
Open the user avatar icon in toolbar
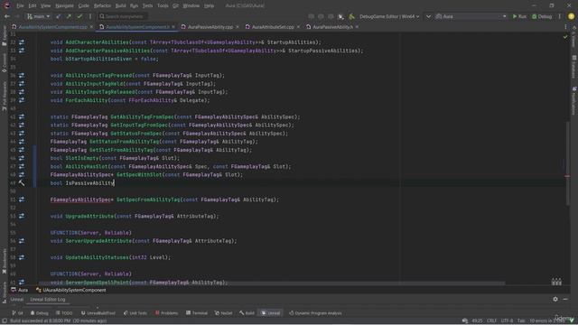pos(571,16)
